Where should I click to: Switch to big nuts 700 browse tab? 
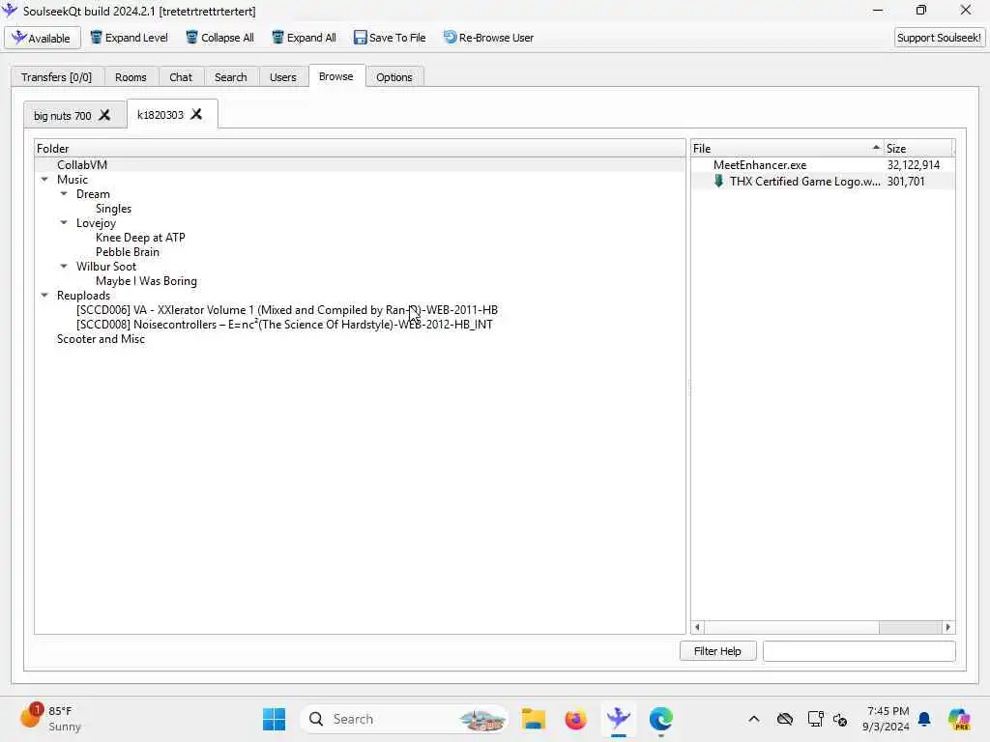[x=63, y=116]
